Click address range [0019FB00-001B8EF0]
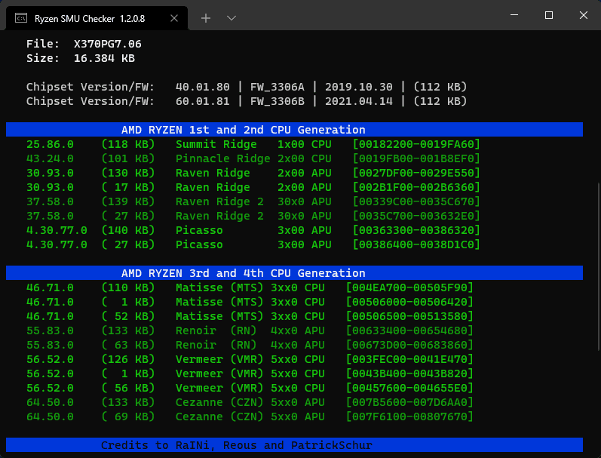The image size is (601, 458). 416,158
